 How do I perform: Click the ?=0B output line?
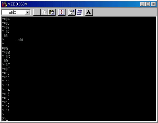click(x=6, y=53)
